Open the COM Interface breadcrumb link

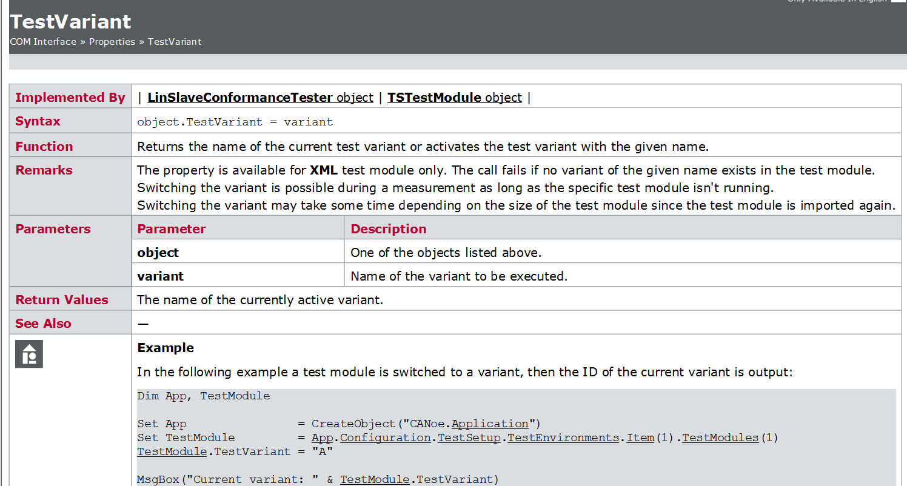coord(43,42)
